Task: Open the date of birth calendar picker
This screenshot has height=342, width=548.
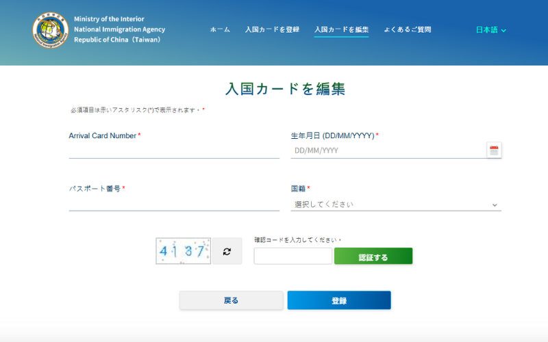Action: [x=494, y=150]
